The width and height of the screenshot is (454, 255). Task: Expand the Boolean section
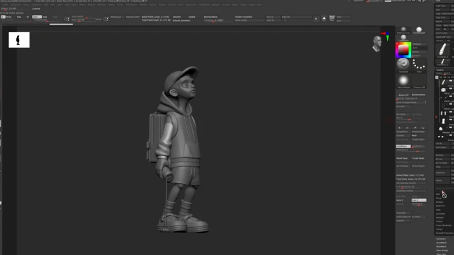click(439, 202)
